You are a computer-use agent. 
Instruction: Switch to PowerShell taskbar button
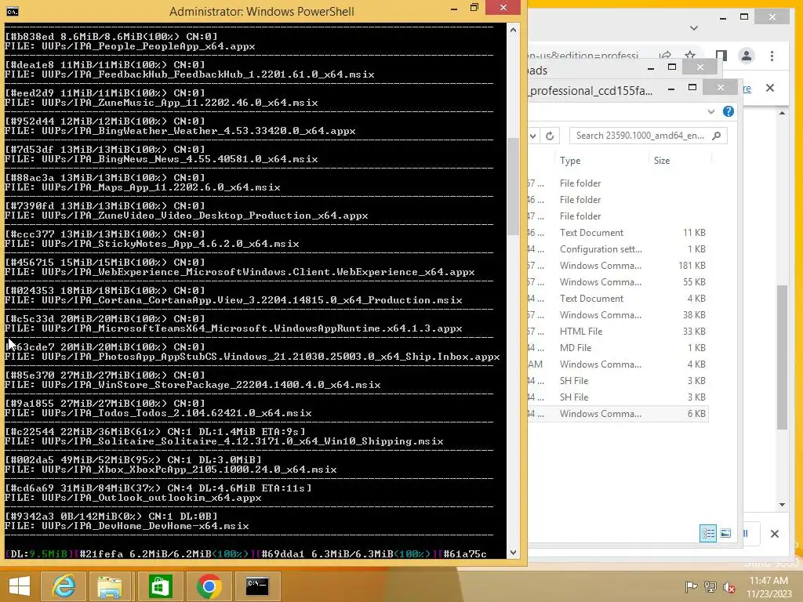tap(257, 586)
